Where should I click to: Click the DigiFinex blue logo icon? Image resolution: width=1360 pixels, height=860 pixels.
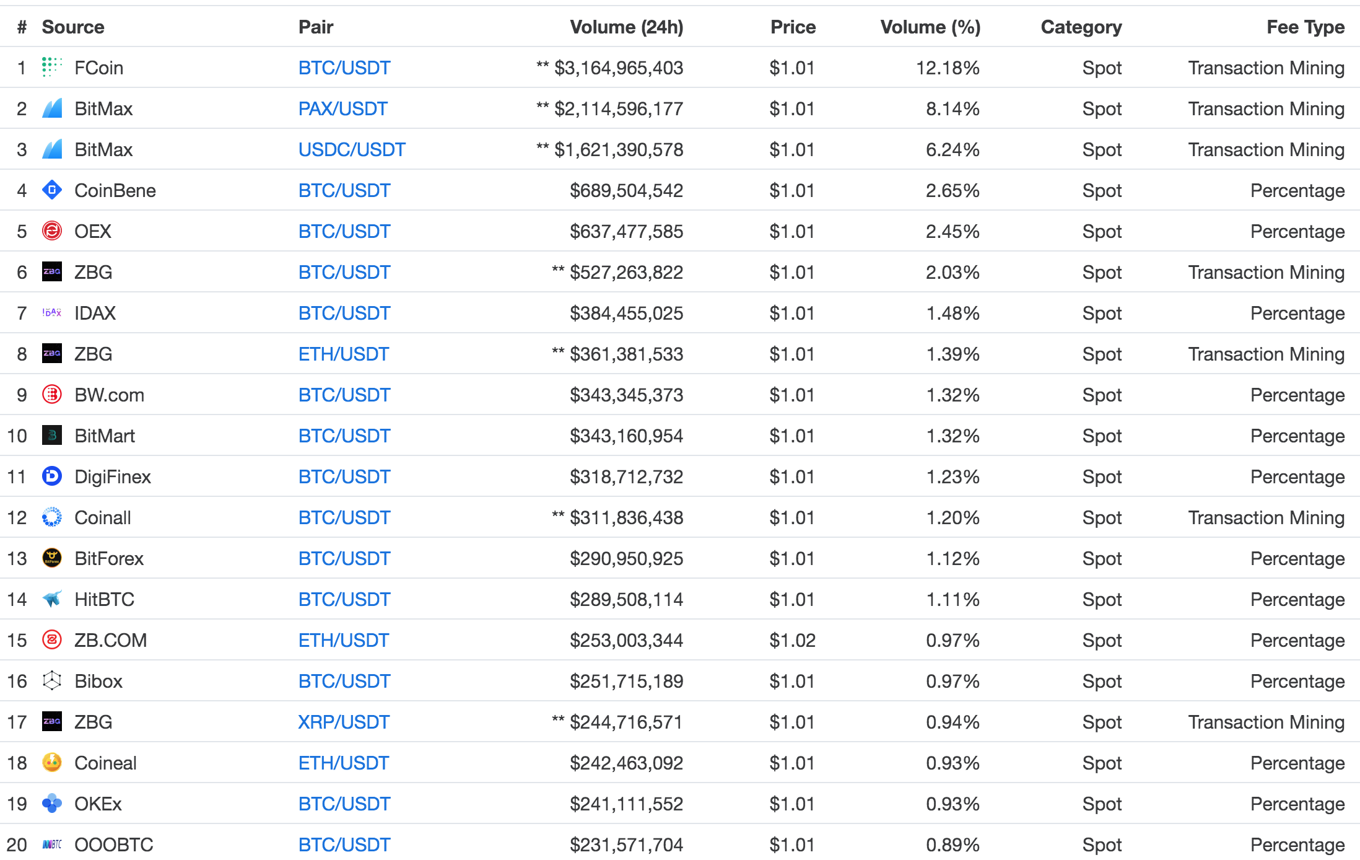(52, 476)
